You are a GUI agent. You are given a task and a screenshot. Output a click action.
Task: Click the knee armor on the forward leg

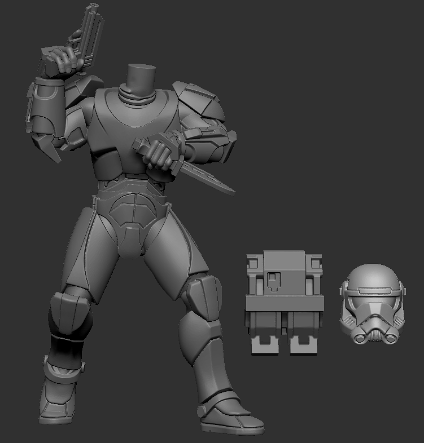point(203,293)
